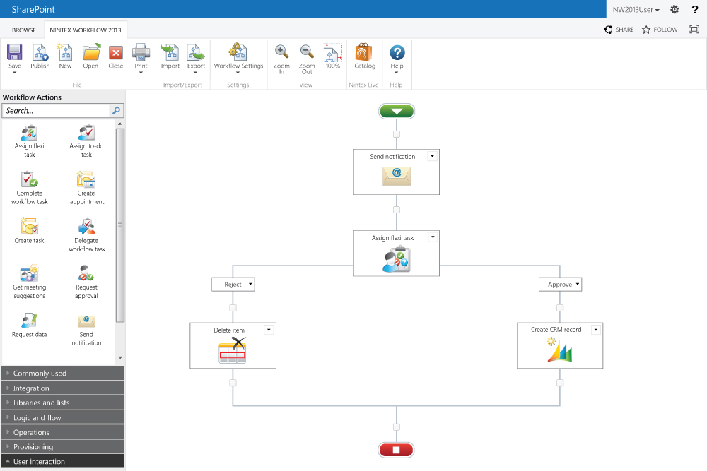
Task: Select Send notification action in panel
Action: point(86,330)
